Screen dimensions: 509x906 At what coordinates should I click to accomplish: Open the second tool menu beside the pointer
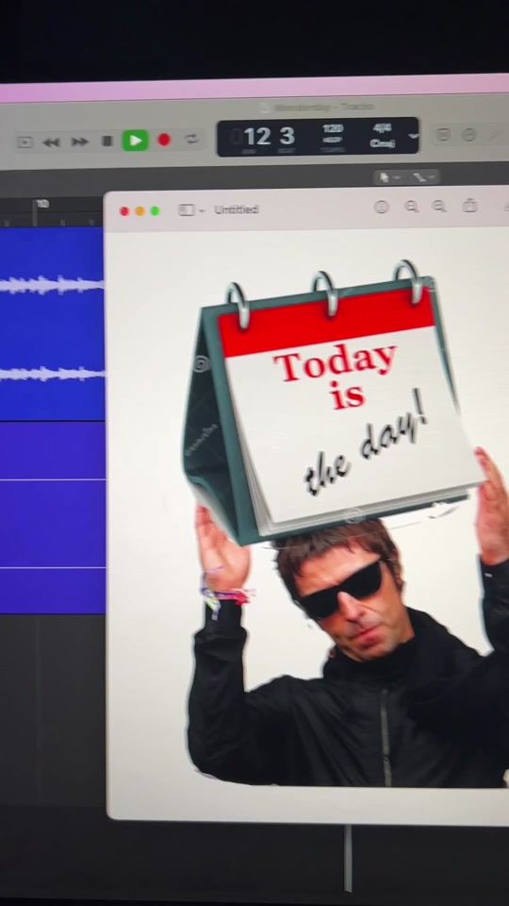pos(425,176)
